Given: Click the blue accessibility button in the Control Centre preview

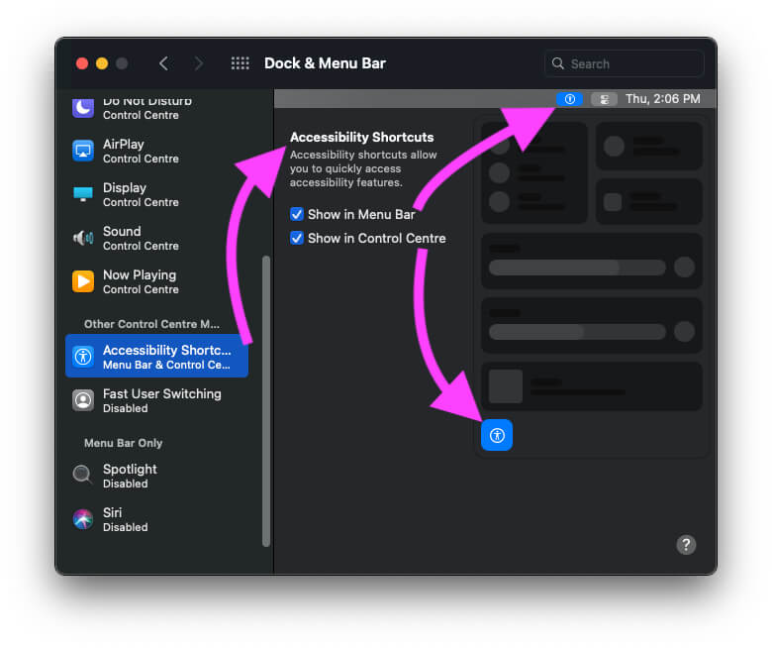Looking at the screenshot, I should point(497,435).
